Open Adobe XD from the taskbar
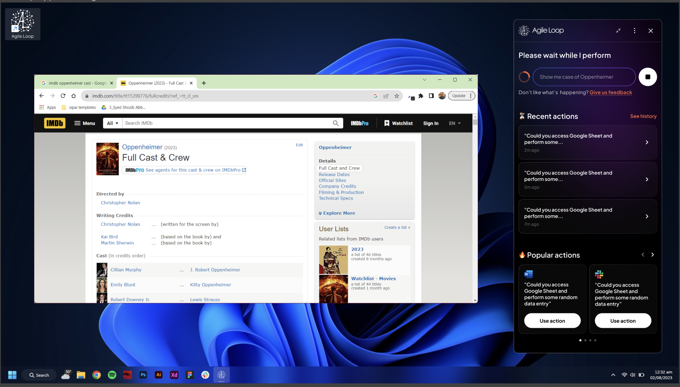This screenshot has width=680, height=387. [174, 375]
